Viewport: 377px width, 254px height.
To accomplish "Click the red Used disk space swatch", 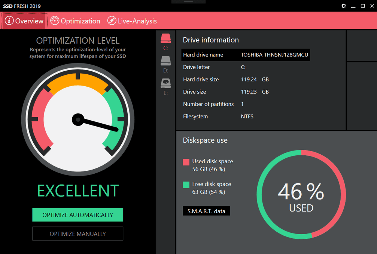I will (x=186, y=162).
